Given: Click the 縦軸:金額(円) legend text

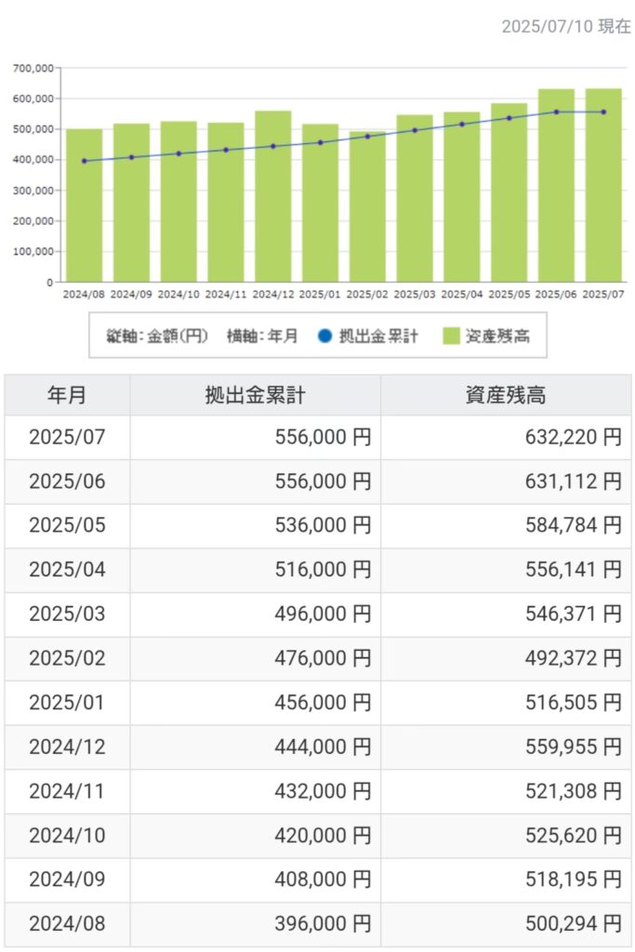Looking at the screenshot, I should pos(157,336).
